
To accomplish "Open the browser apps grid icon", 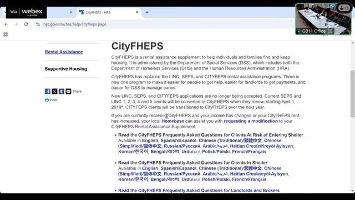I will 6,34.
